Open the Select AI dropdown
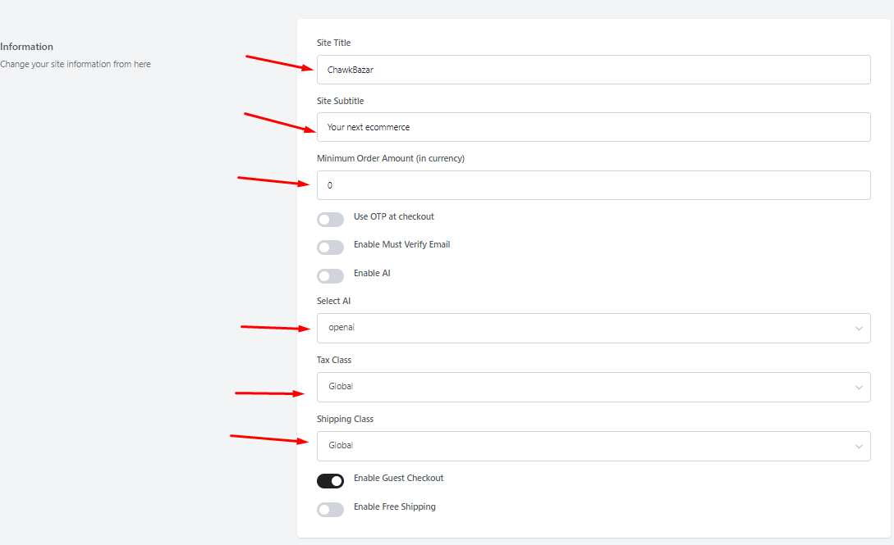The image size is (894, 545). pyautogui.click(x=594, y=328)
